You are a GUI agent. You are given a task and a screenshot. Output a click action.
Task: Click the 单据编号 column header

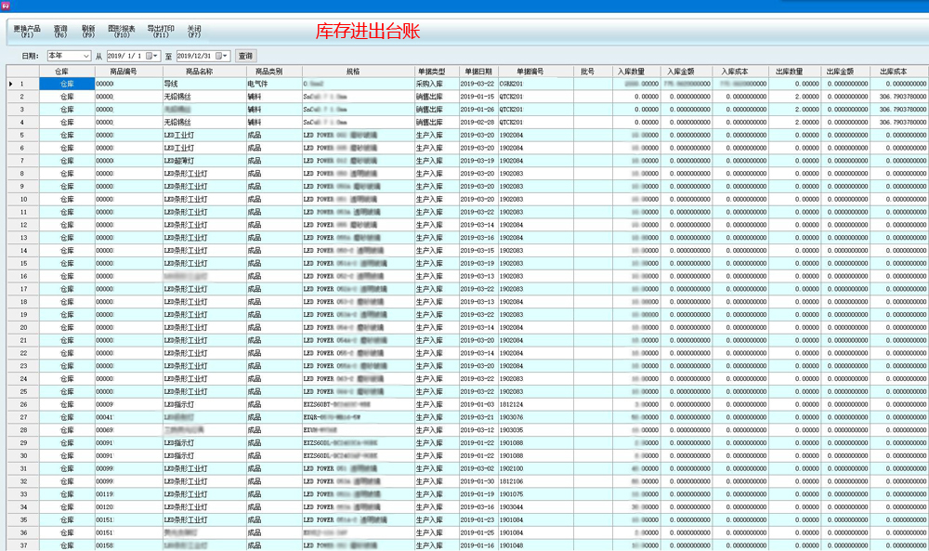point(536,72)
